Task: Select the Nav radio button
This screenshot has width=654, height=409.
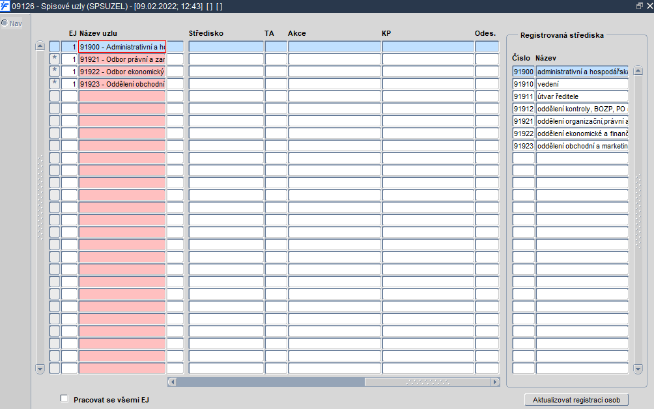Action: [5, 23]
